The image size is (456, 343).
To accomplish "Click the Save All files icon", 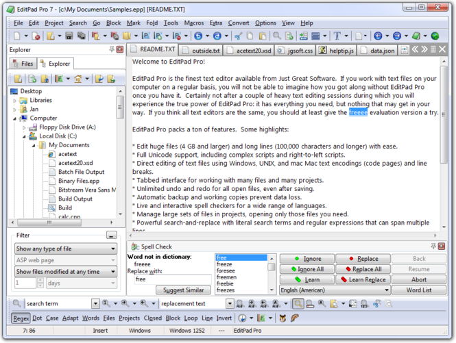I will click(81, 36).
